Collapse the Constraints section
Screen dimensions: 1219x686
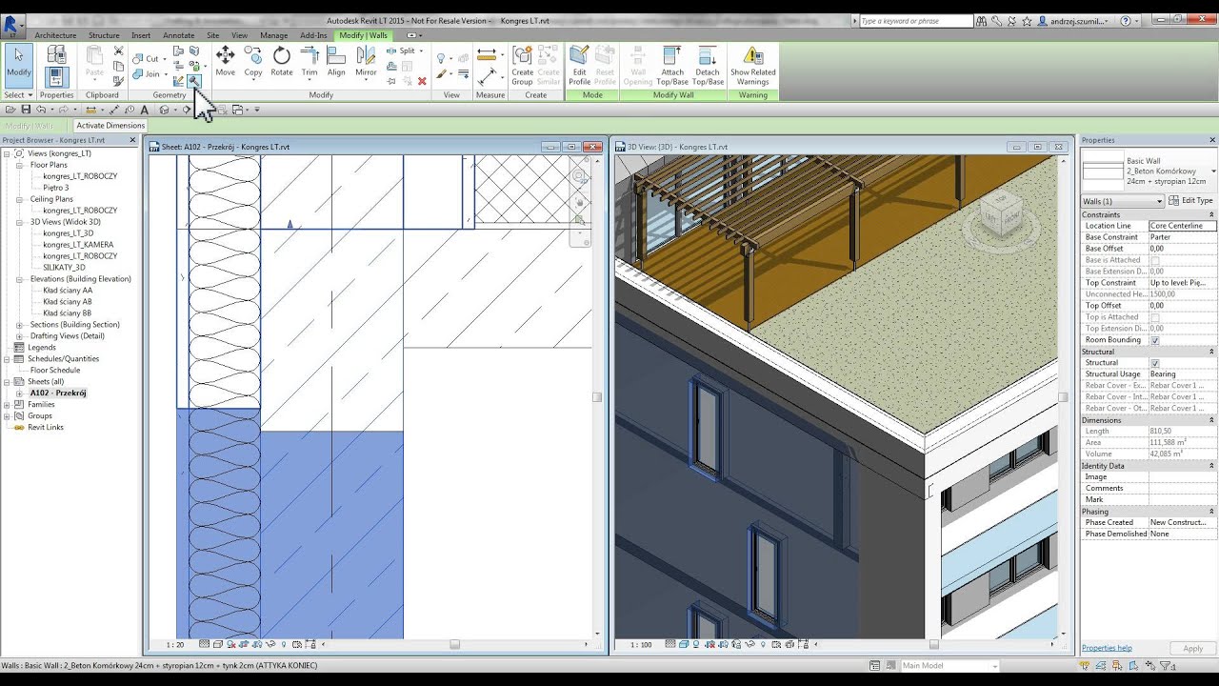(x=1211, y=214)
